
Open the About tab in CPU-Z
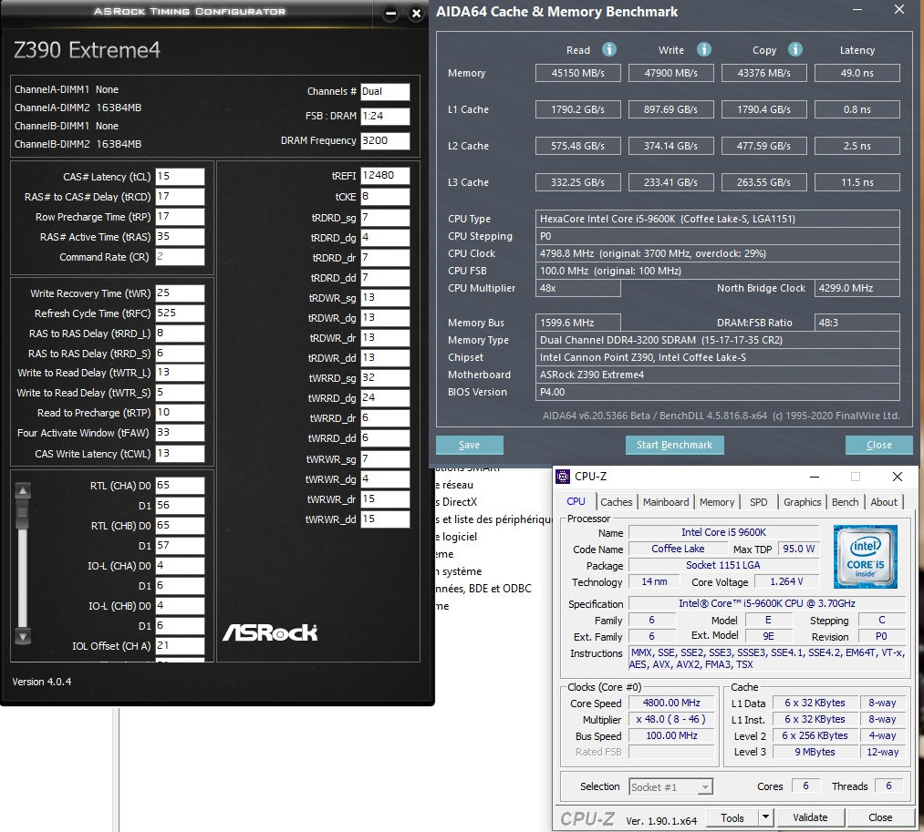(884, 502)
